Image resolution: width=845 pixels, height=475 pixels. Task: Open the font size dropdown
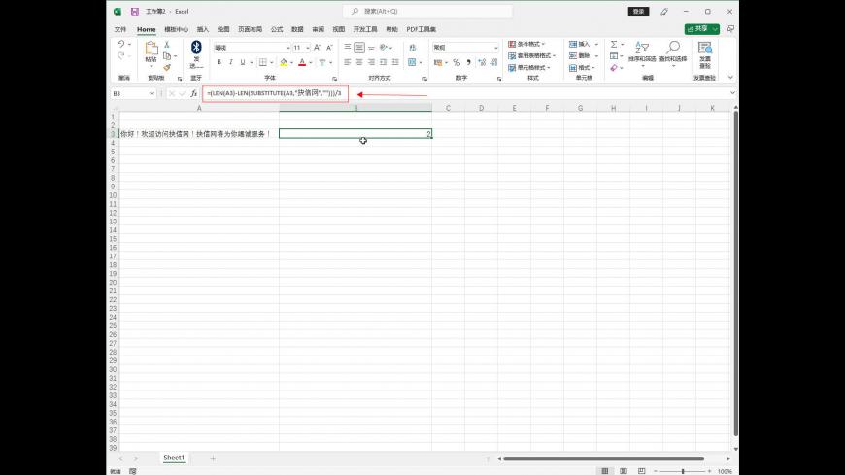tap(308, 47)
